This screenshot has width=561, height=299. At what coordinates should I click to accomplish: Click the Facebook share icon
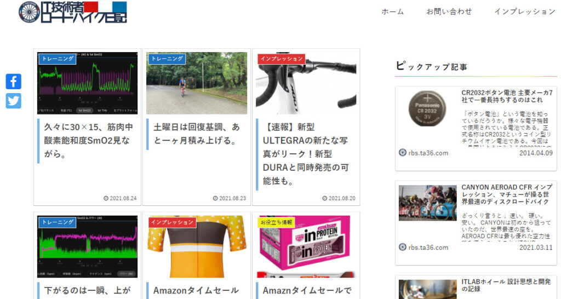click(x=14, y=82)
